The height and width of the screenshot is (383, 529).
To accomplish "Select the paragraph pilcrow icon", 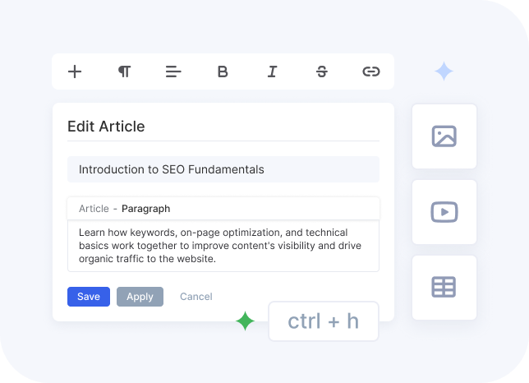I will coord(124,72).
